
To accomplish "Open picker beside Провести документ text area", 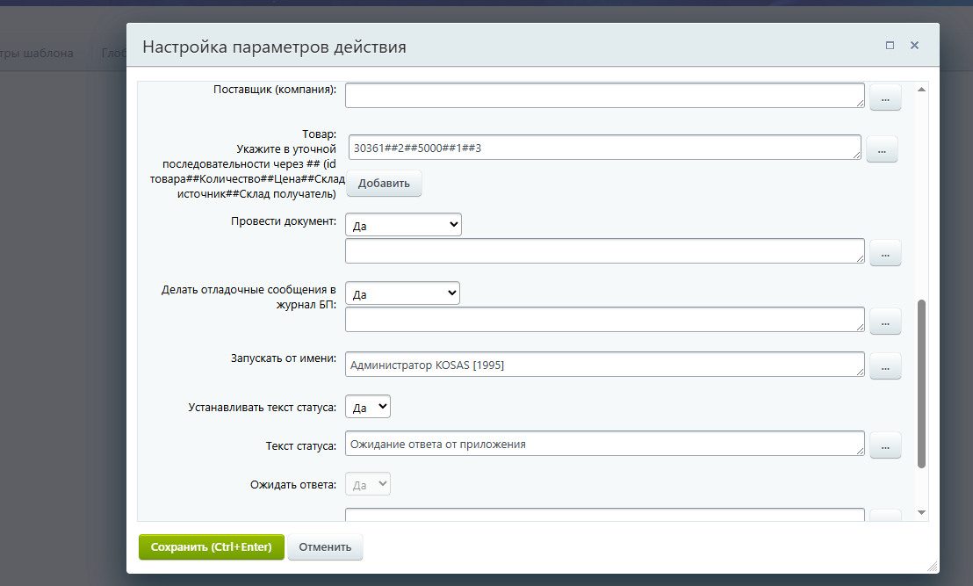I will point(885,253).
